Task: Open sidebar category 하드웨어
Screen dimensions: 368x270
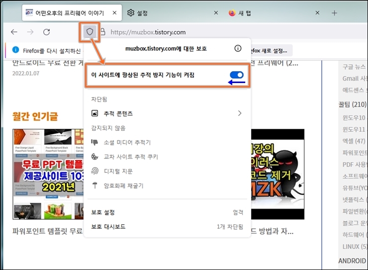Action: click(x=355, y=235)
